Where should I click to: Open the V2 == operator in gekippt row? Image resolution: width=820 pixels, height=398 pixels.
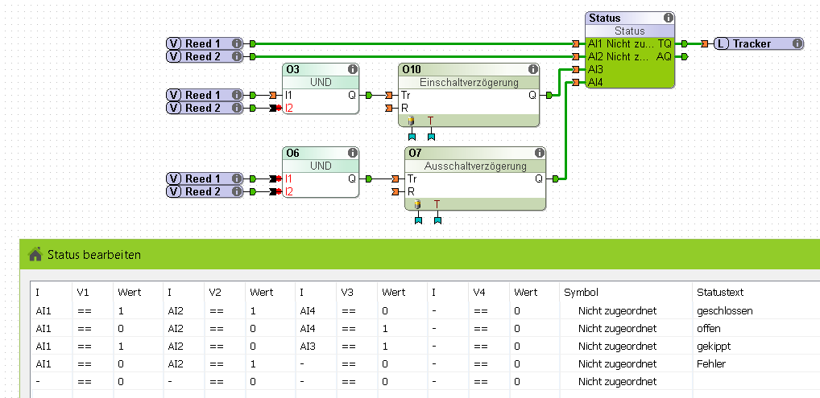(x=217, y=347)
